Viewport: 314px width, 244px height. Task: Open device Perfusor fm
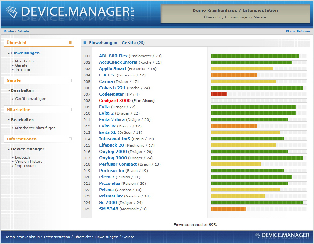[x=112, y=171]
